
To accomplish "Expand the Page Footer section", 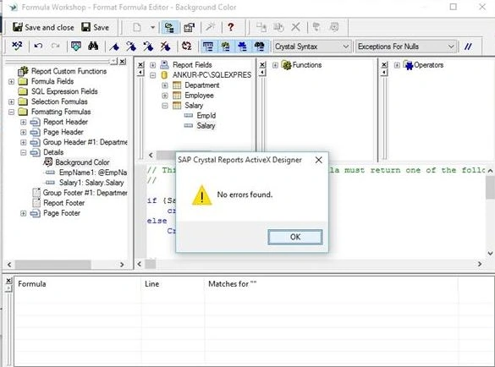I will pyautogui.click(x=24, y=213).
